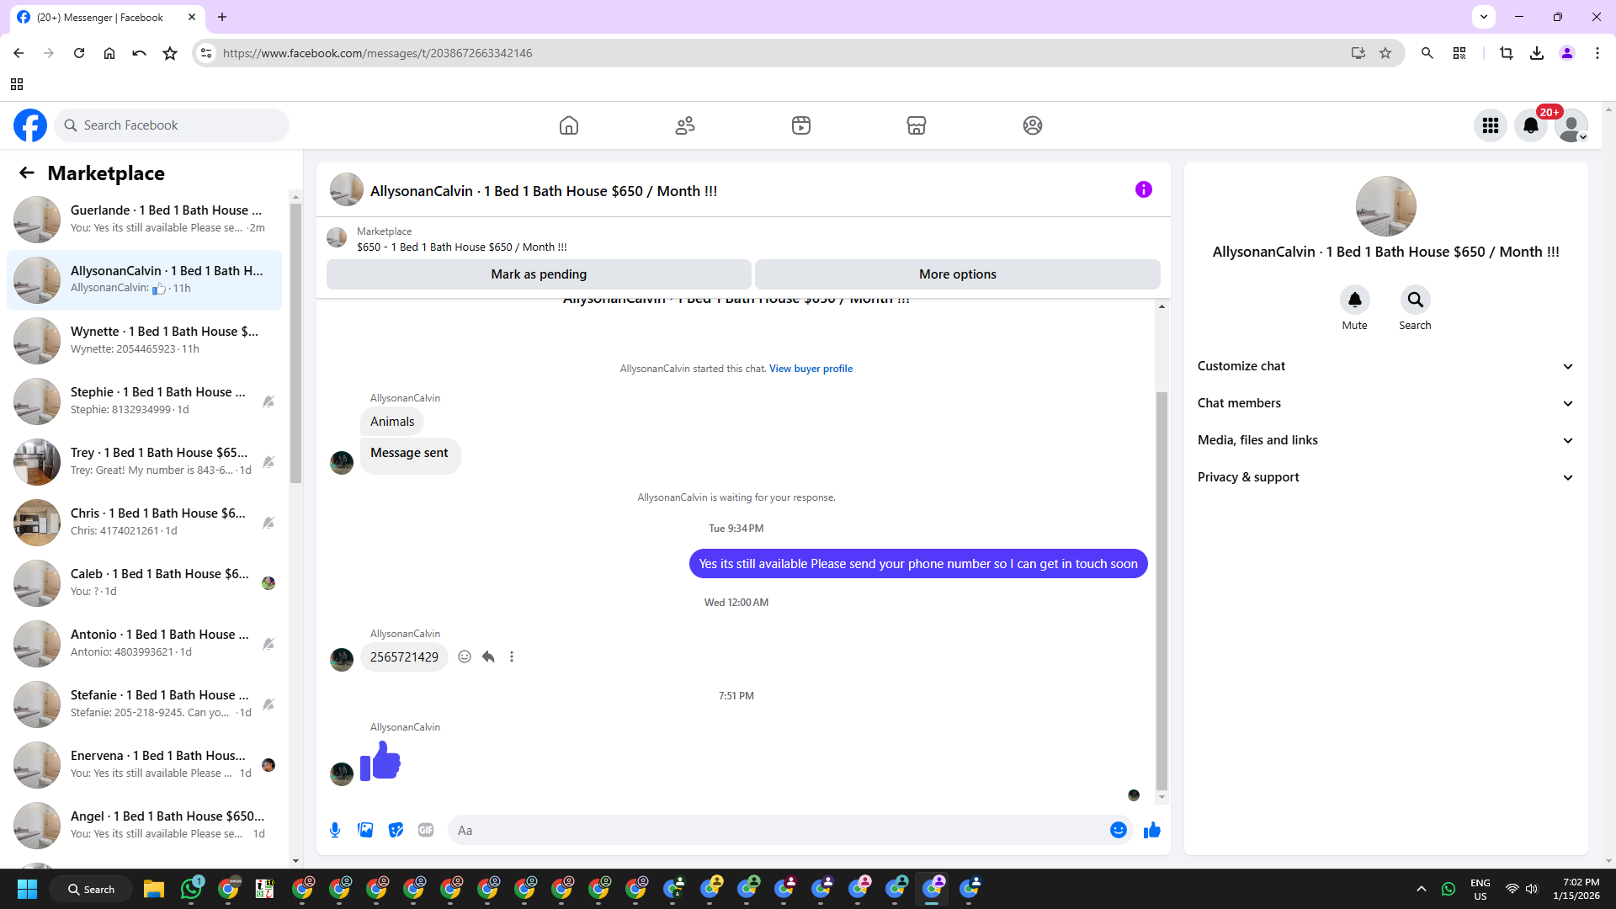Send a thumbs-up like

coord(1151,830)
